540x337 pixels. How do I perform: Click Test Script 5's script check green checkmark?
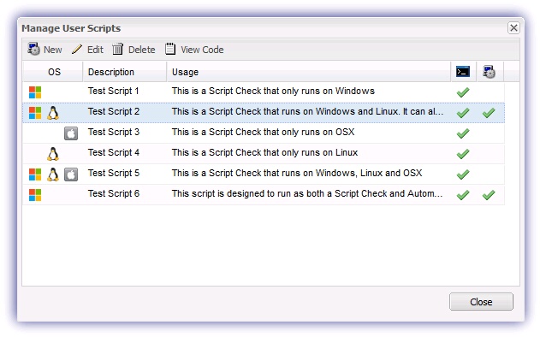coord(463,174)
